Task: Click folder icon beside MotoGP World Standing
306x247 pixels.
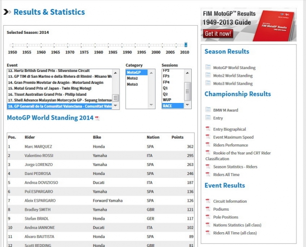Action: (x=208, y=67)
